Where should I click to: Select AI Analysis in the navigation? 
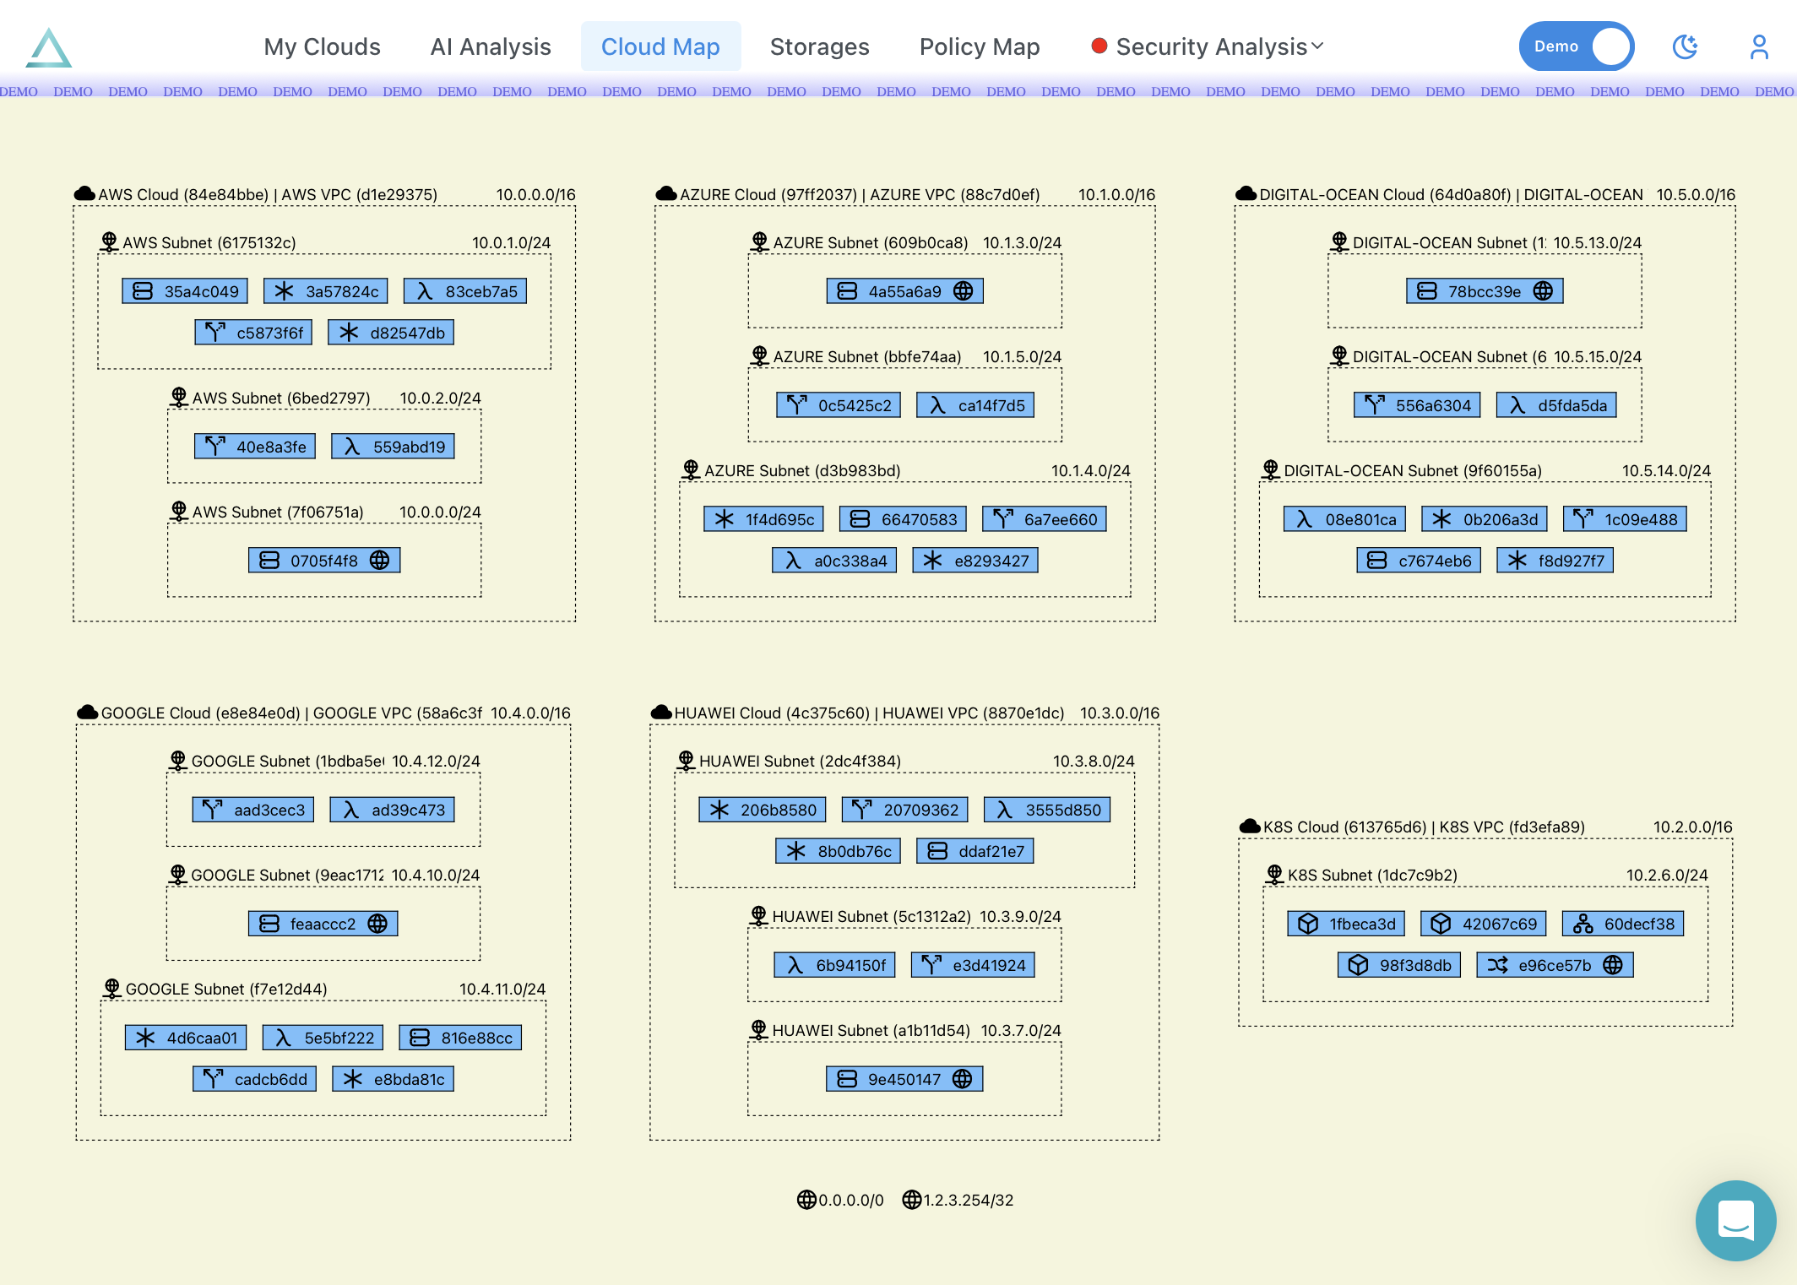pos(491,46)
